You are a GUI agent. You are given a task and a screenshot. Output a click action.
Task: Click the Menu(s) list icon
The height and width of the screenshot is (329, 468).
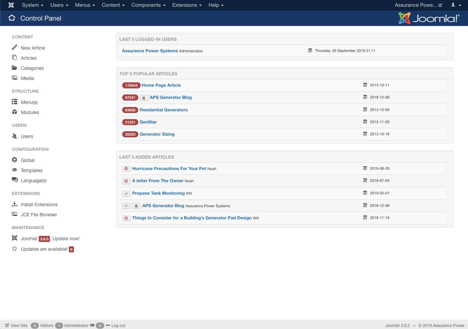pos(15,102)
